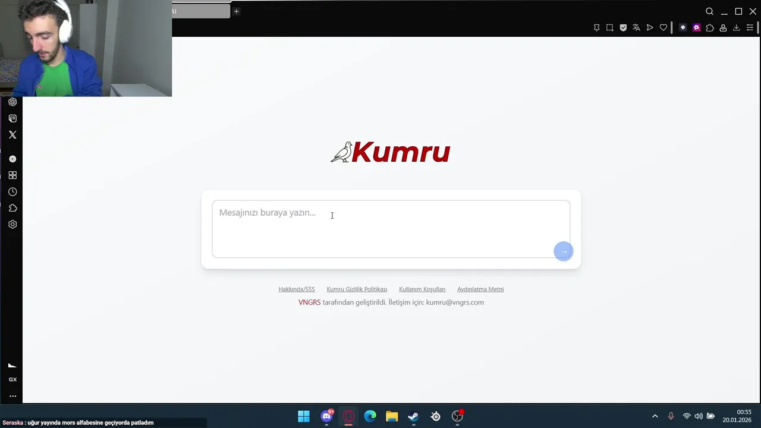761x428 pixels.
Task: Open SteelSeries app from taskbar
Action: coord(436,416)
